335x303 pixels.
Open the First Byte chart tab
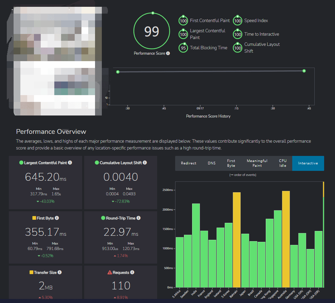[231, 163]
